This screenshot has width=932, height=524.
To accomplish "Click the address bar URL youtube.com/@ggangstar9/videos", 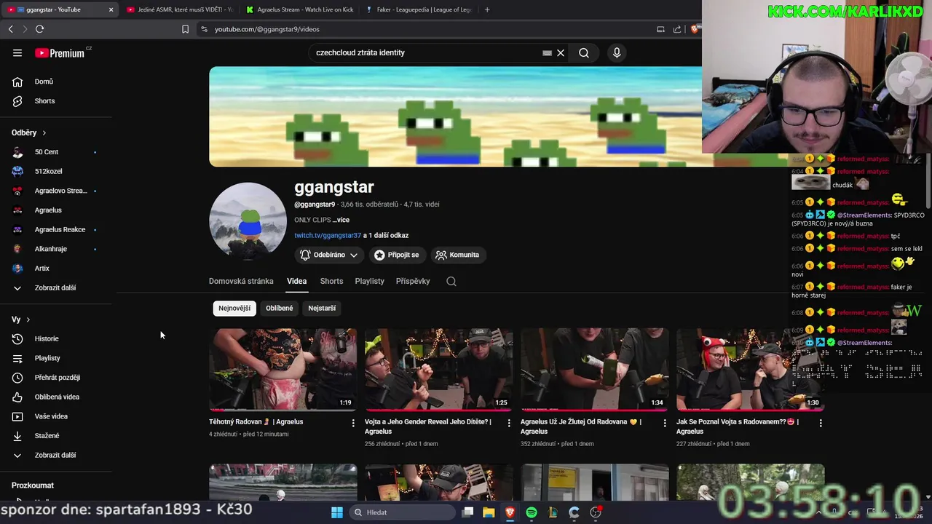I will (x=267, y=29).
